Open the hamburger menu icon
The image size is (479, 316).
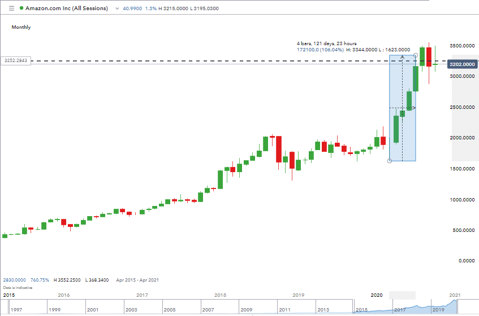(12, 8)
